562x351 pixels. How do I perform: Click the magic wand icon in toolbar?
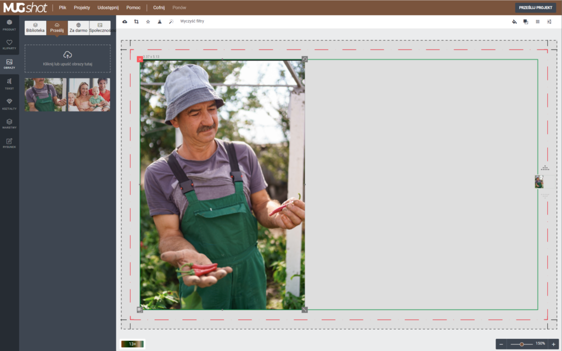coord(171,21)
